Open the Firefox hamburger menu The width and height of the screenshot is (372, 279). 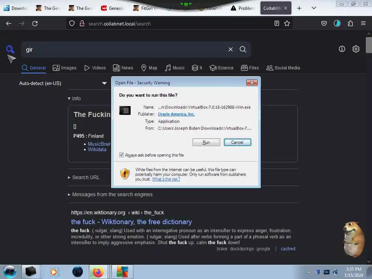363,23
